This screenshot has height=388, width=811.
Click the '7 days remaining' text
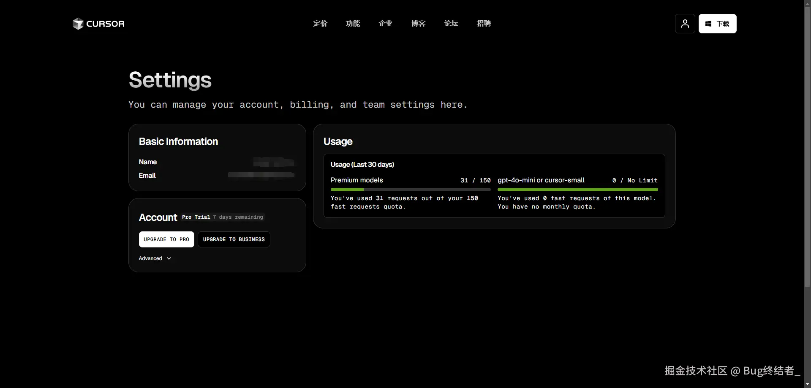click(x=238, y=217)
